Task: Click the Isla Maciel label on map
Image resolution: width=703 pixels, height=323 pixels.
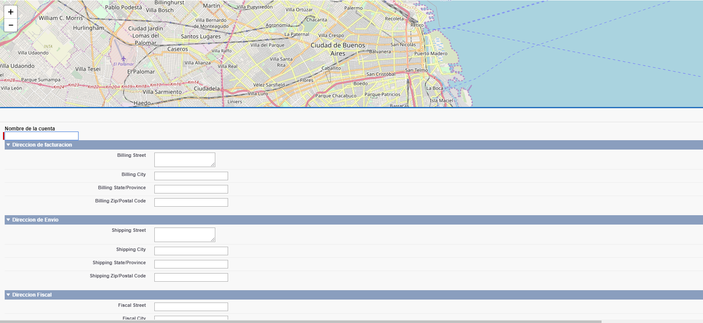Action: pos(442,101)
